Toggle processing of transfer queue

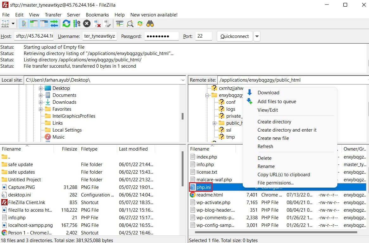click(77, 23)
